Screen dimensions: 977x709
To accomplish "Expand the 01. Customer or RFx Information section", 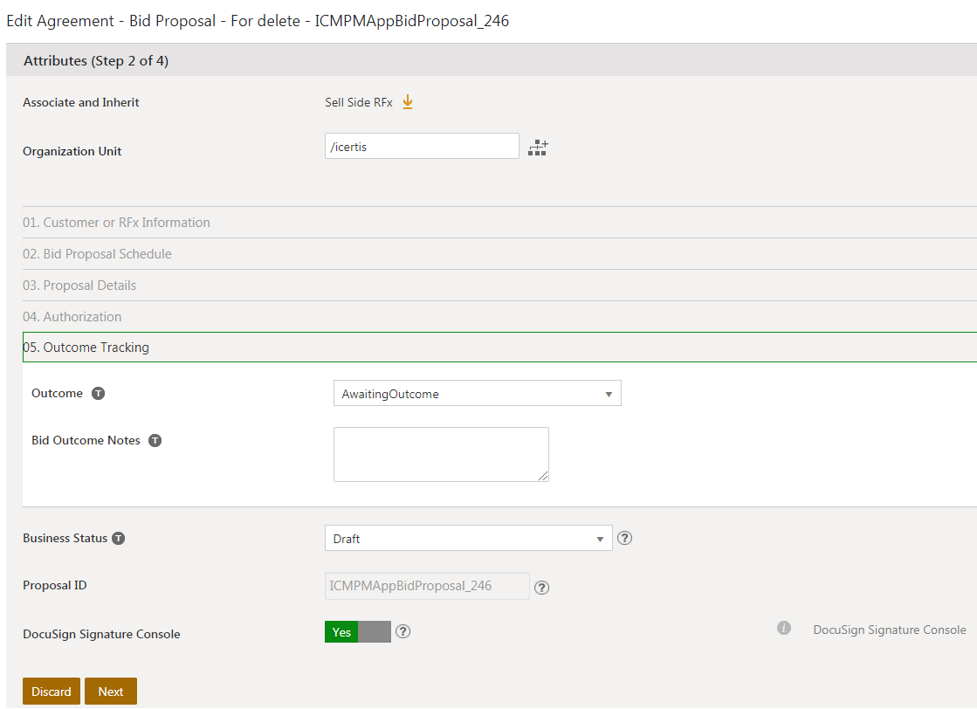I will (116, 223).
